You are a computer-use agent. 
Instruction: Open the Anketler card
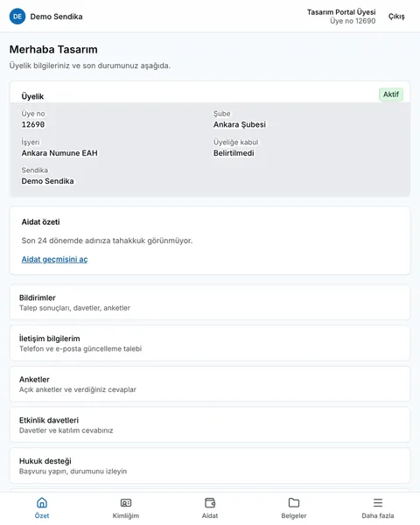[x=210, y=384]
